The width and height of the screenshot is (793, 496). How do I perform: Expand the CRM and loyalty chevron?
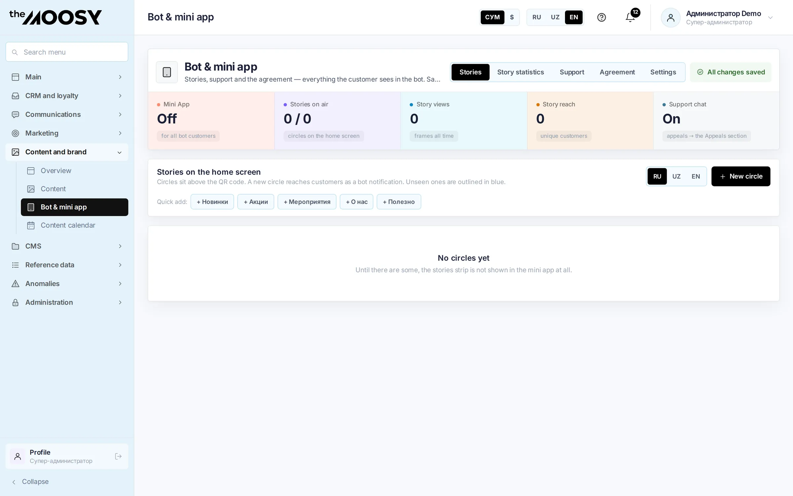[x=120, y=96]
